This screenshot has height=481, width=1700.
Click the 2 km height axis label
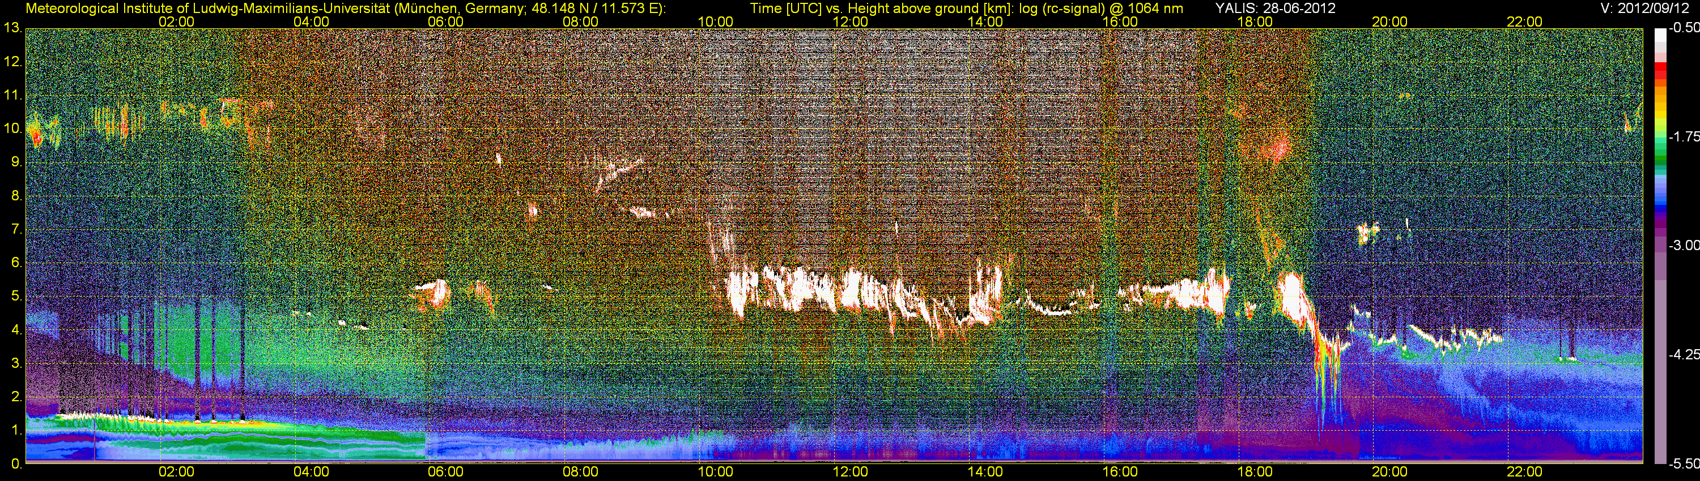pyautogui.click(x=16, y=397)
